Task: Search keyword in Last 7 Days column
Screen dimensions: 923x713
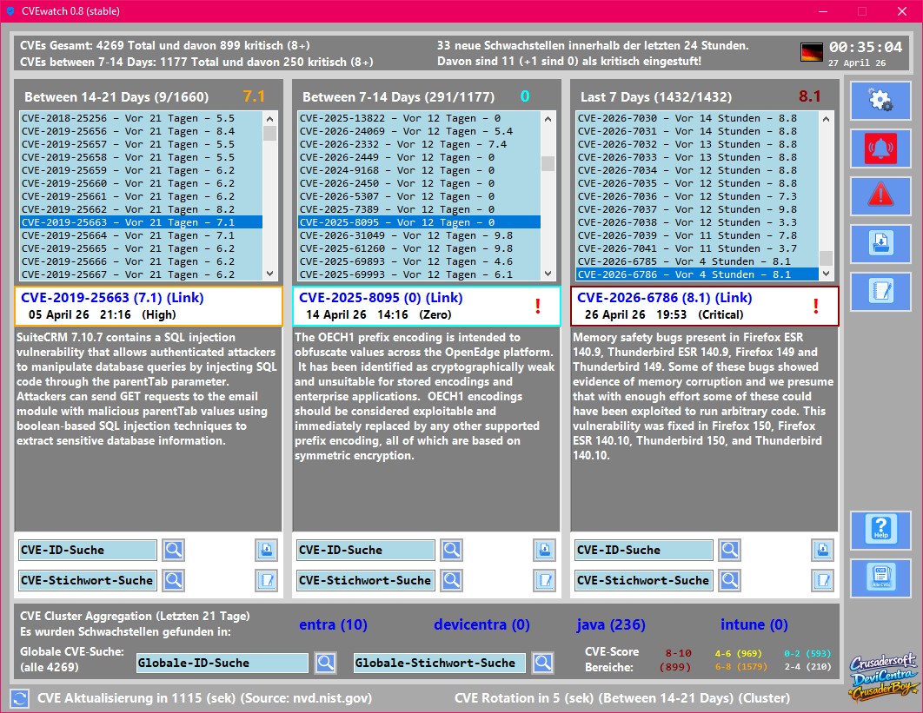Action: [x=729, y=580]
